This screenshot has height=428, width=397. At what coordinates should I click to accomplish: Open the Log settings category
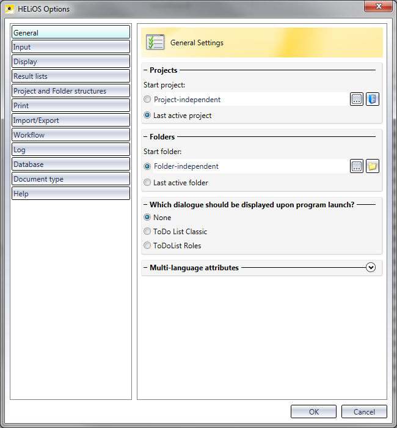pos(71,150)
